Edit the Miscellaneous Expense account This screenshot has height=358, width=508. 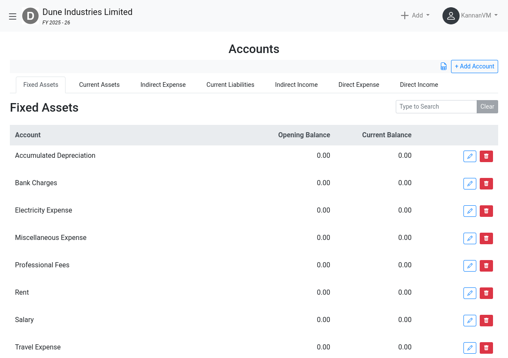[x=470, y=238]
